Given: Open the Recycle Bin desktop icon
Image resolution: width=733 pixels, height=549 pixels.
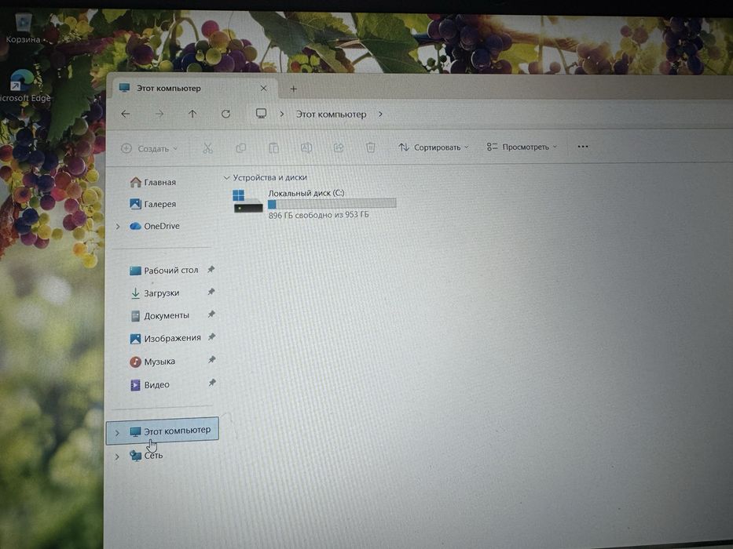Looking at the screenshot, I should point(23,28).
